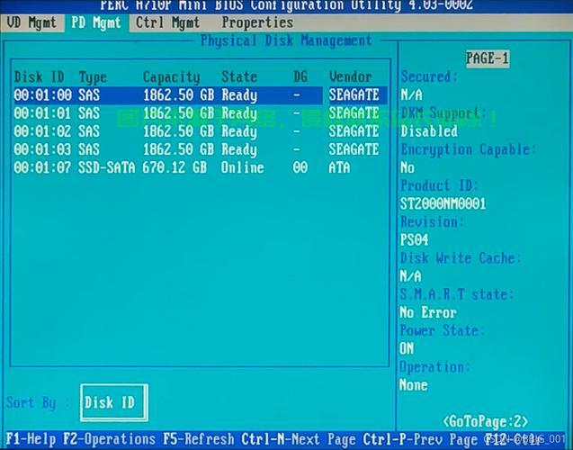The width and height of the screenshot is (573, 450).
Task: Click the Secured label
Action: click(x=429, y=76)
